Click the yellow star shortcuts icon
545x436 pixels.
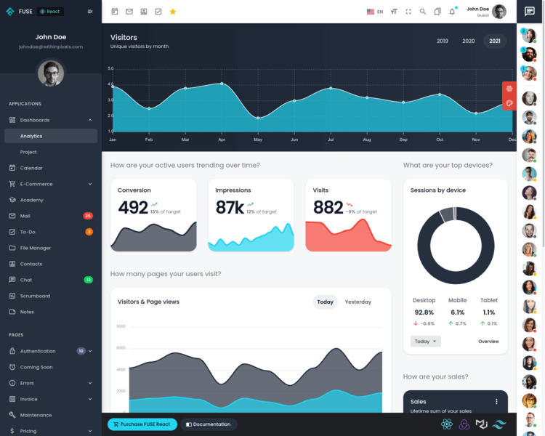pos(173,12)
